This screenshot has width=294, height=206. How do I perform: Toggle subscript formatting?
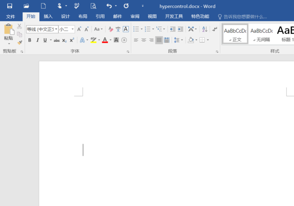coord(64,40)
